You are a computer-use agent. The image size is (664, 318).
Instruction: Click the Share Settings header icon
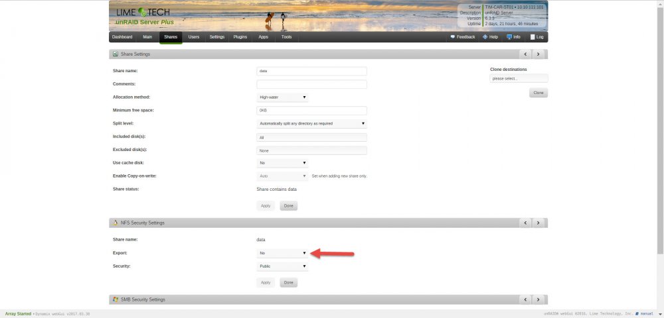click(x=115, y=54)
